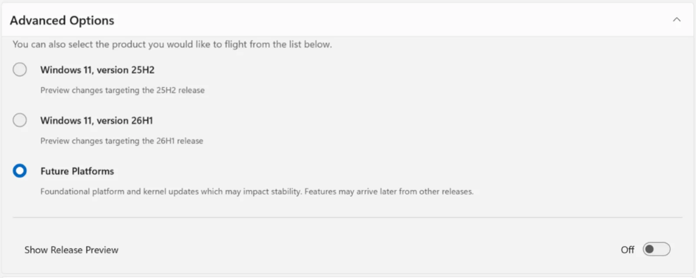Click the "Future Platforms" option label
The image size is (696, 278).
coord(77,171)
